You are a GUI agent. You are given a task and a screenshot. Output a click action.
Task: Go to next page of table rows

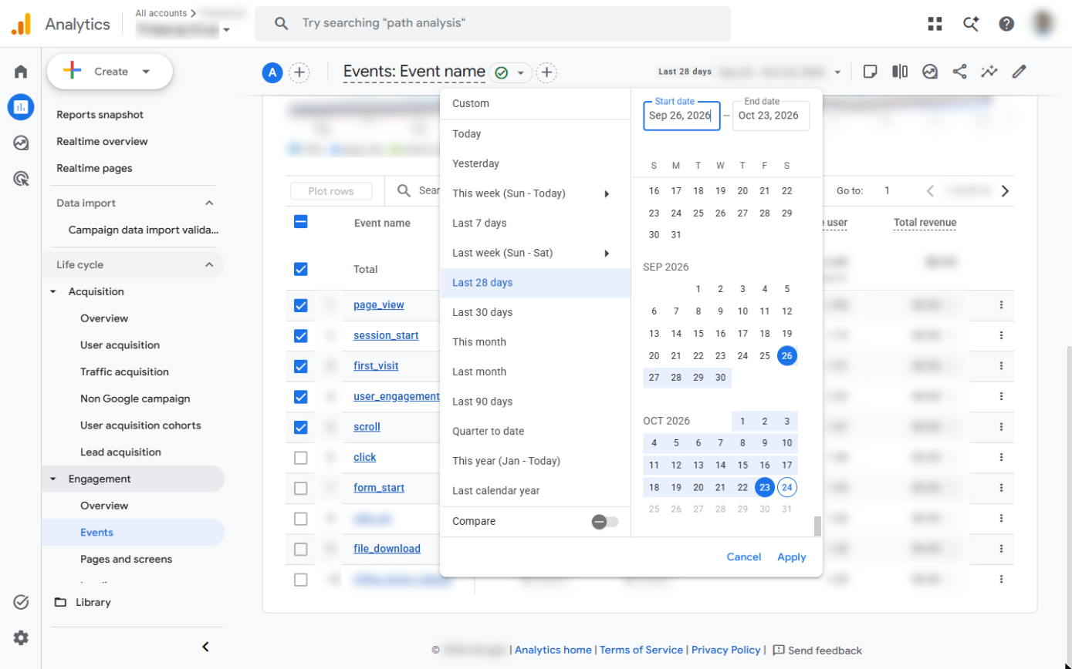[1005, 190]
